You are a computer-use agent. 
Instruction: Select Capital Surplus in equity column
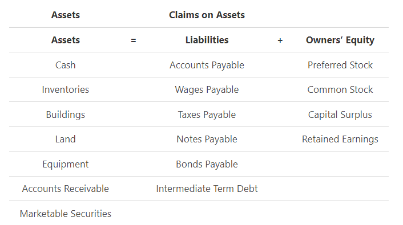[x=340, y=114]
